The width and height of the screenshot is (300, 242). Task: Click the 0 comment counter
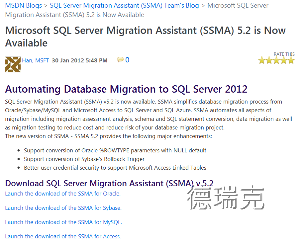click(127, 60)
